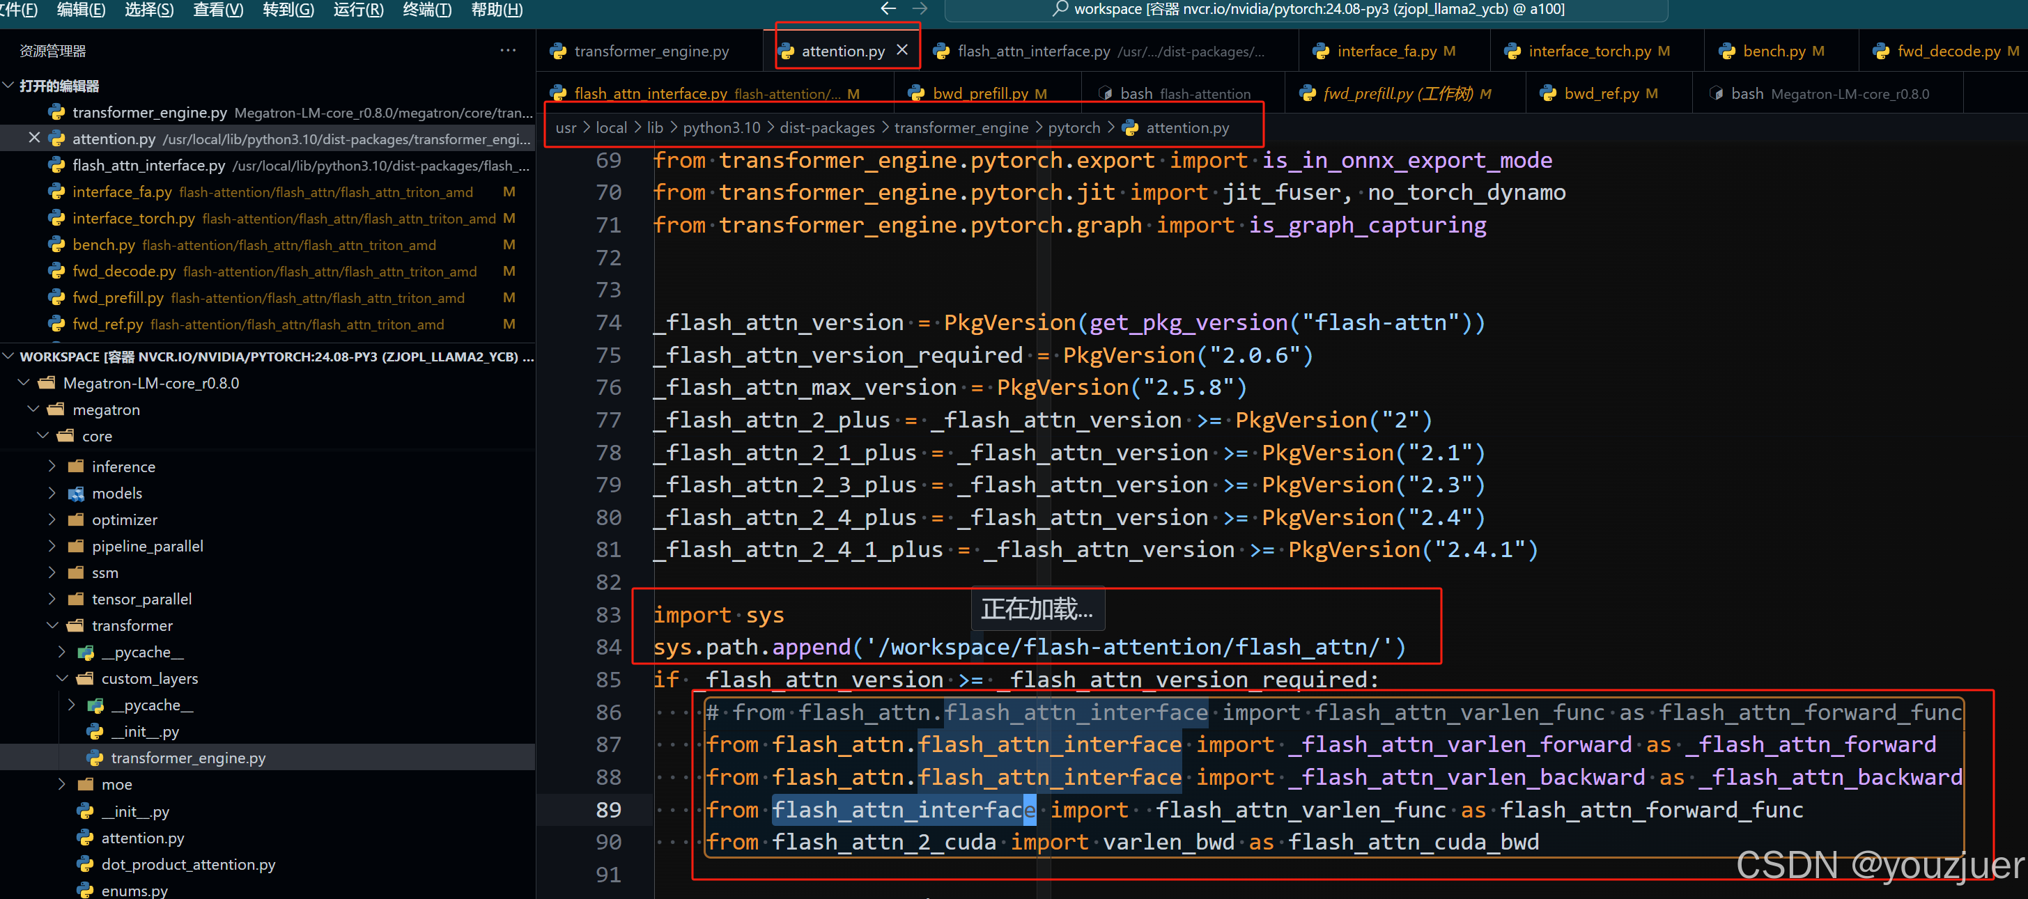Open the terminal menu (终端)

pyautogui.click(x=426, y=10)
